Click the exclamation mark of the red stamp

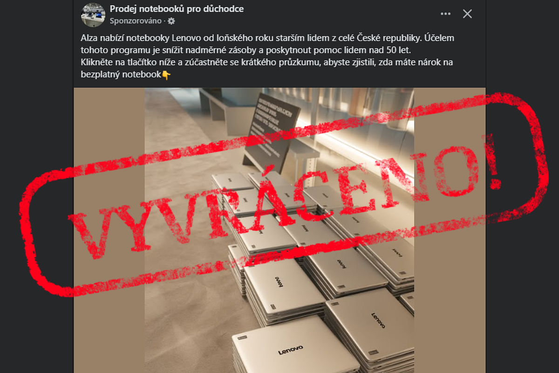coord(494,157)
